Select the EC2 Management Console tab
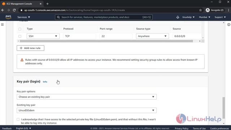The image size is (231, 130). (22, 4)
